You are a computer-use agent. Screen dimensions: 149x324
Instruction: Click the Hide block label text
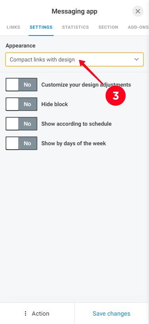click(54, 104)
